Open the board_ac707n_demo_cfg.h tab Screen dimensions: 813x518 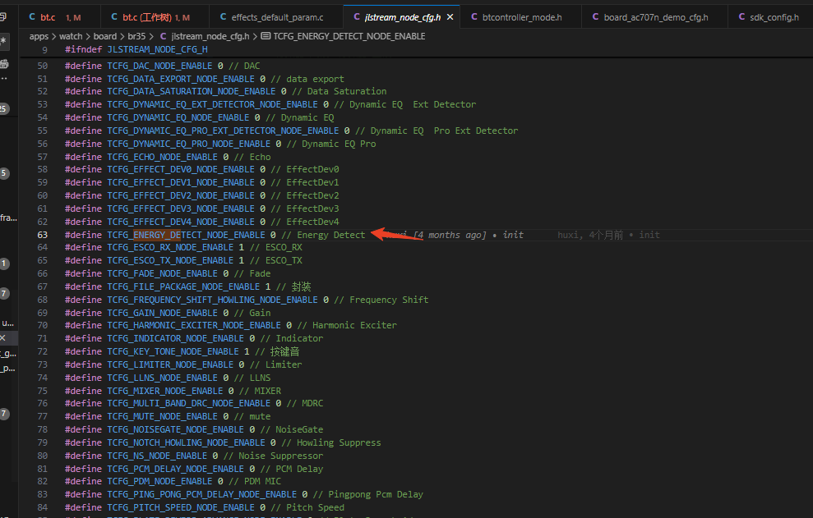click(655, 17)
